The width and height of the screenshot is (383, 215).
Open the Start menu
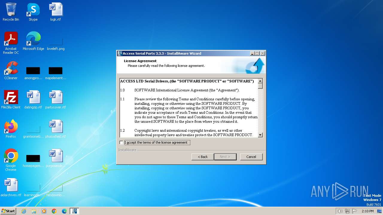[x=8, y=211]
